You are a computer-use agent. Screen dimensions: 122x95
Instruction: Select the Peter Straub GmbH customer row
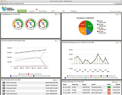[x=30, y=94]
